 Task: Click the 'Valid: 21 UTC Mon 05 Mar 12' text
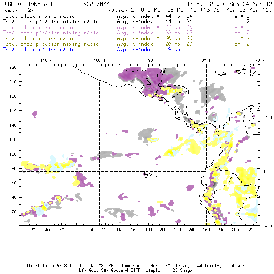[x=153, y=10]
